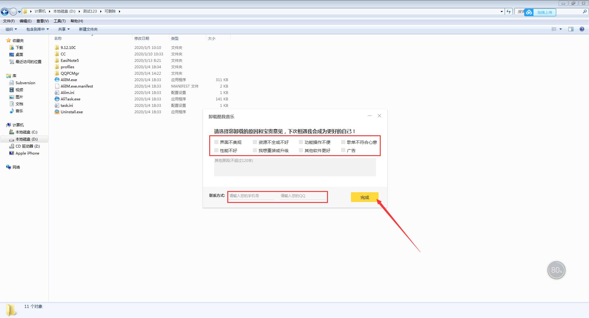Open the 组织 dropdown menu
This screenshot has height=318, width=589.
[11, 29]
